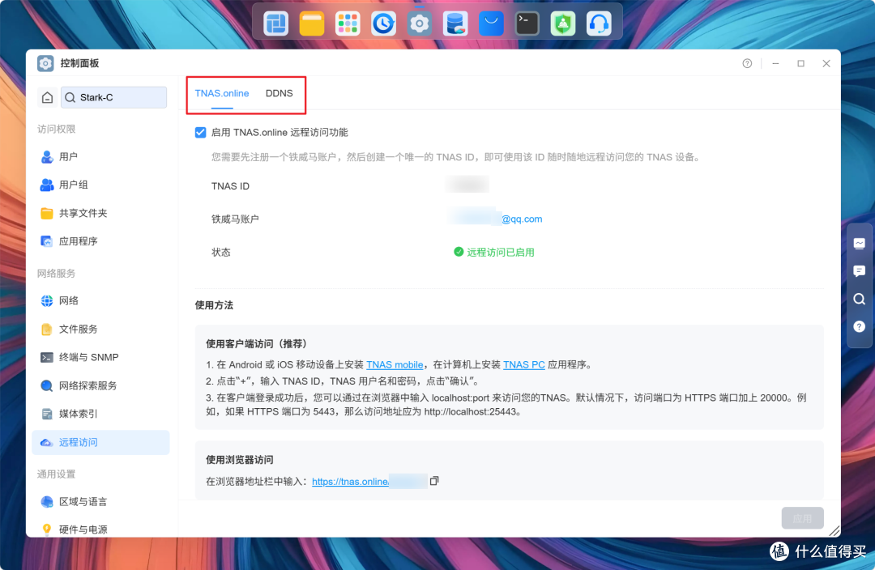Click the 使用方法 section heading
The image size is (875, 570).
[x=214, y=305]
